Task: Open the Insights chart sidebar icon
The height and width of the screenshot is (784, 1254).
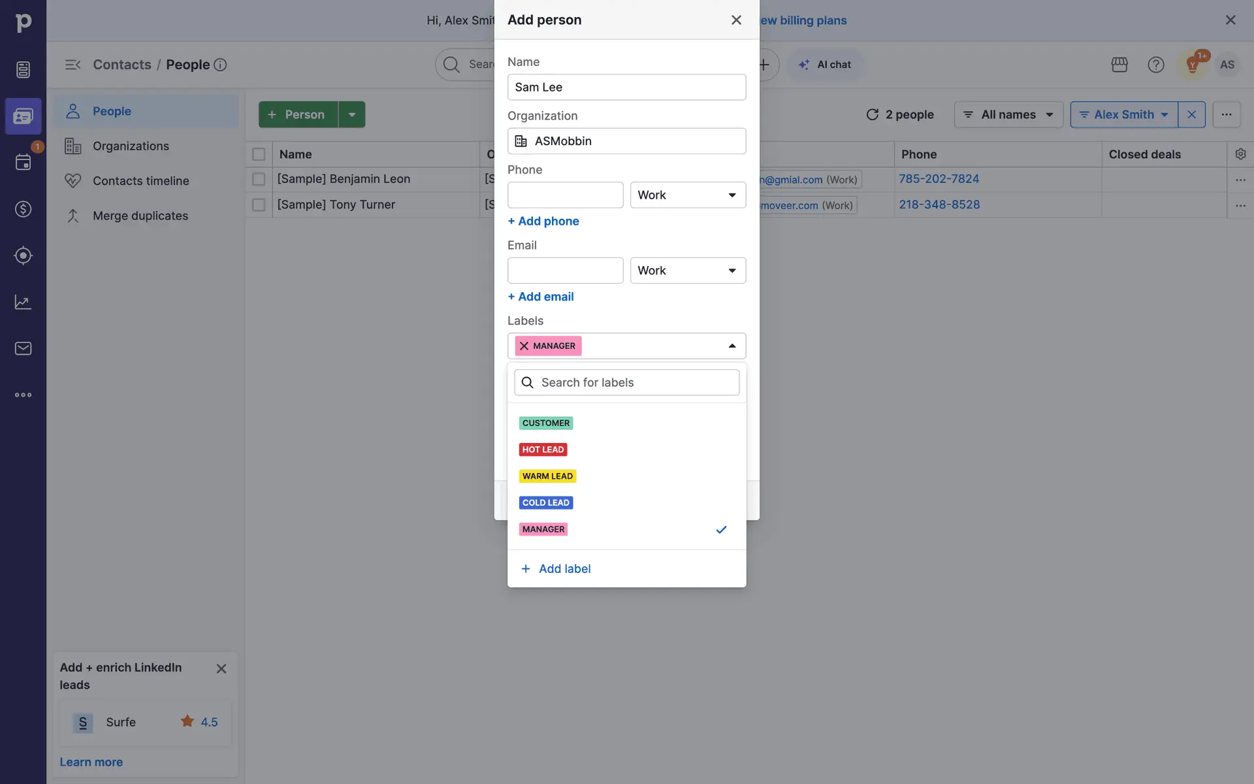Action: (23, 302)
